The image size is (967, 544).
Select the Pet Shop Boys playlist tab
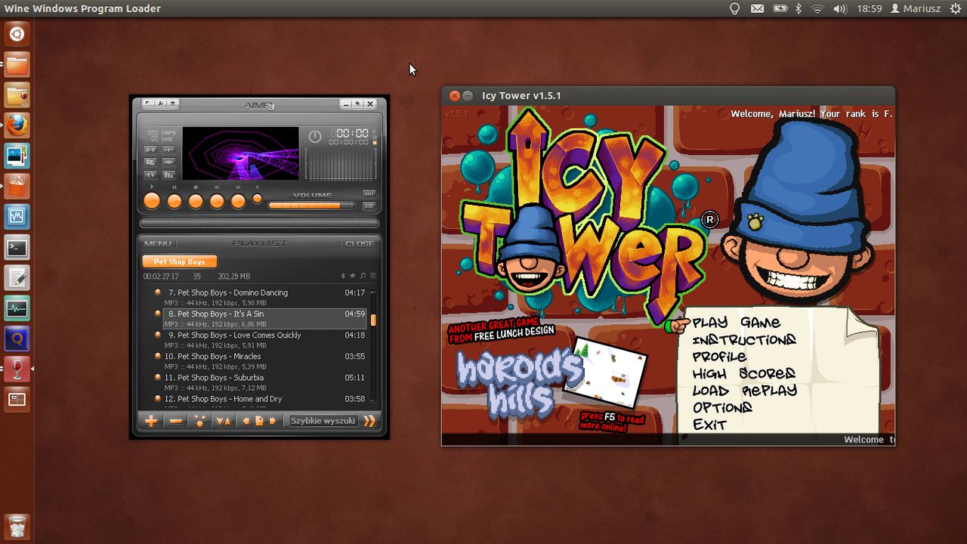pyautogui.click(x=180, y=261)
